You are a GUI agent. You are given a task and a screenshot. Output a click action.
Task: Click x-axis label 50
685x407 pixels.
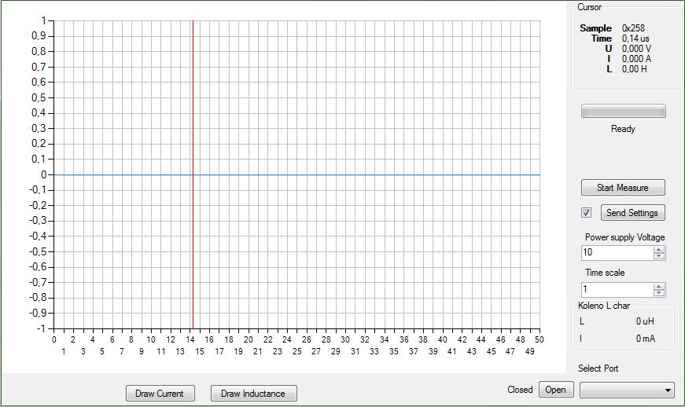[x=540, y=339]
